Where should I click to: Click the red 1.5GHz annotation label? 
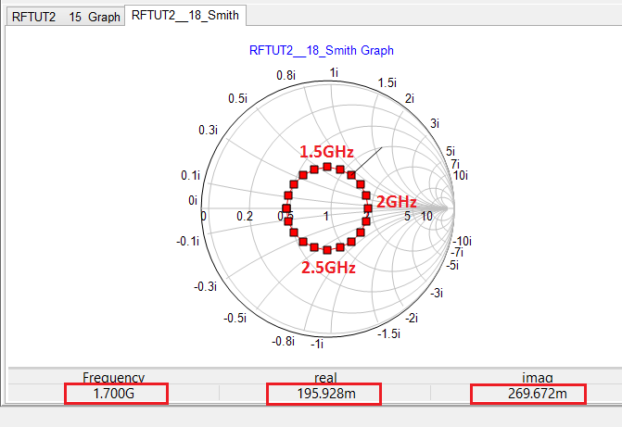pos(325,151)
